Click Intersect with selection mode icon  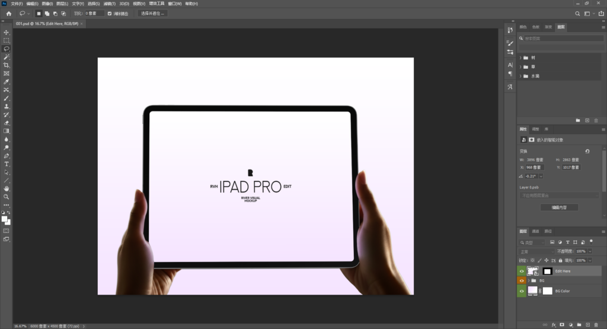click(63, 14)
